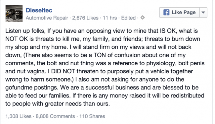View the 110 Shares list

coord(92,116)
